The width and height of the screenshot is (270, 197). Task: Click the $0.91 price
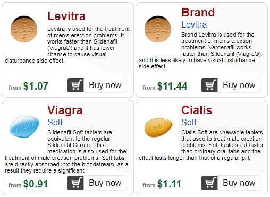click(x=36, y=184)
